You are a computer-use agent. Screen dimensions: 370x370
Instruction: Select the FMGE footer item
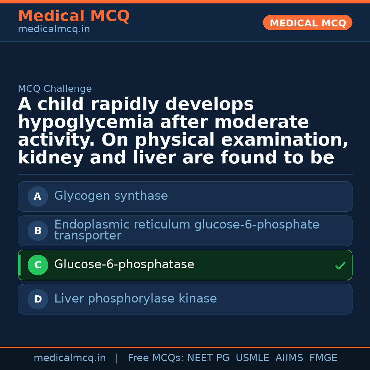[323, 358]
